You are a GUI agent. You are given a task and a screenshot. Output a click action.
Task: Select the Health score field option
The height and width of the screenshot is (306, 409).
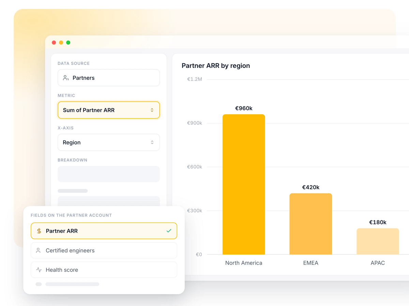[104, 270]
